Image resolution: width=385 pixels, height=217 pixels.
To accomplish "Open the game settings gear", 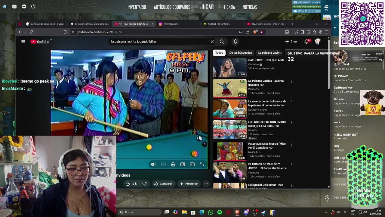I will coord(24,6).
